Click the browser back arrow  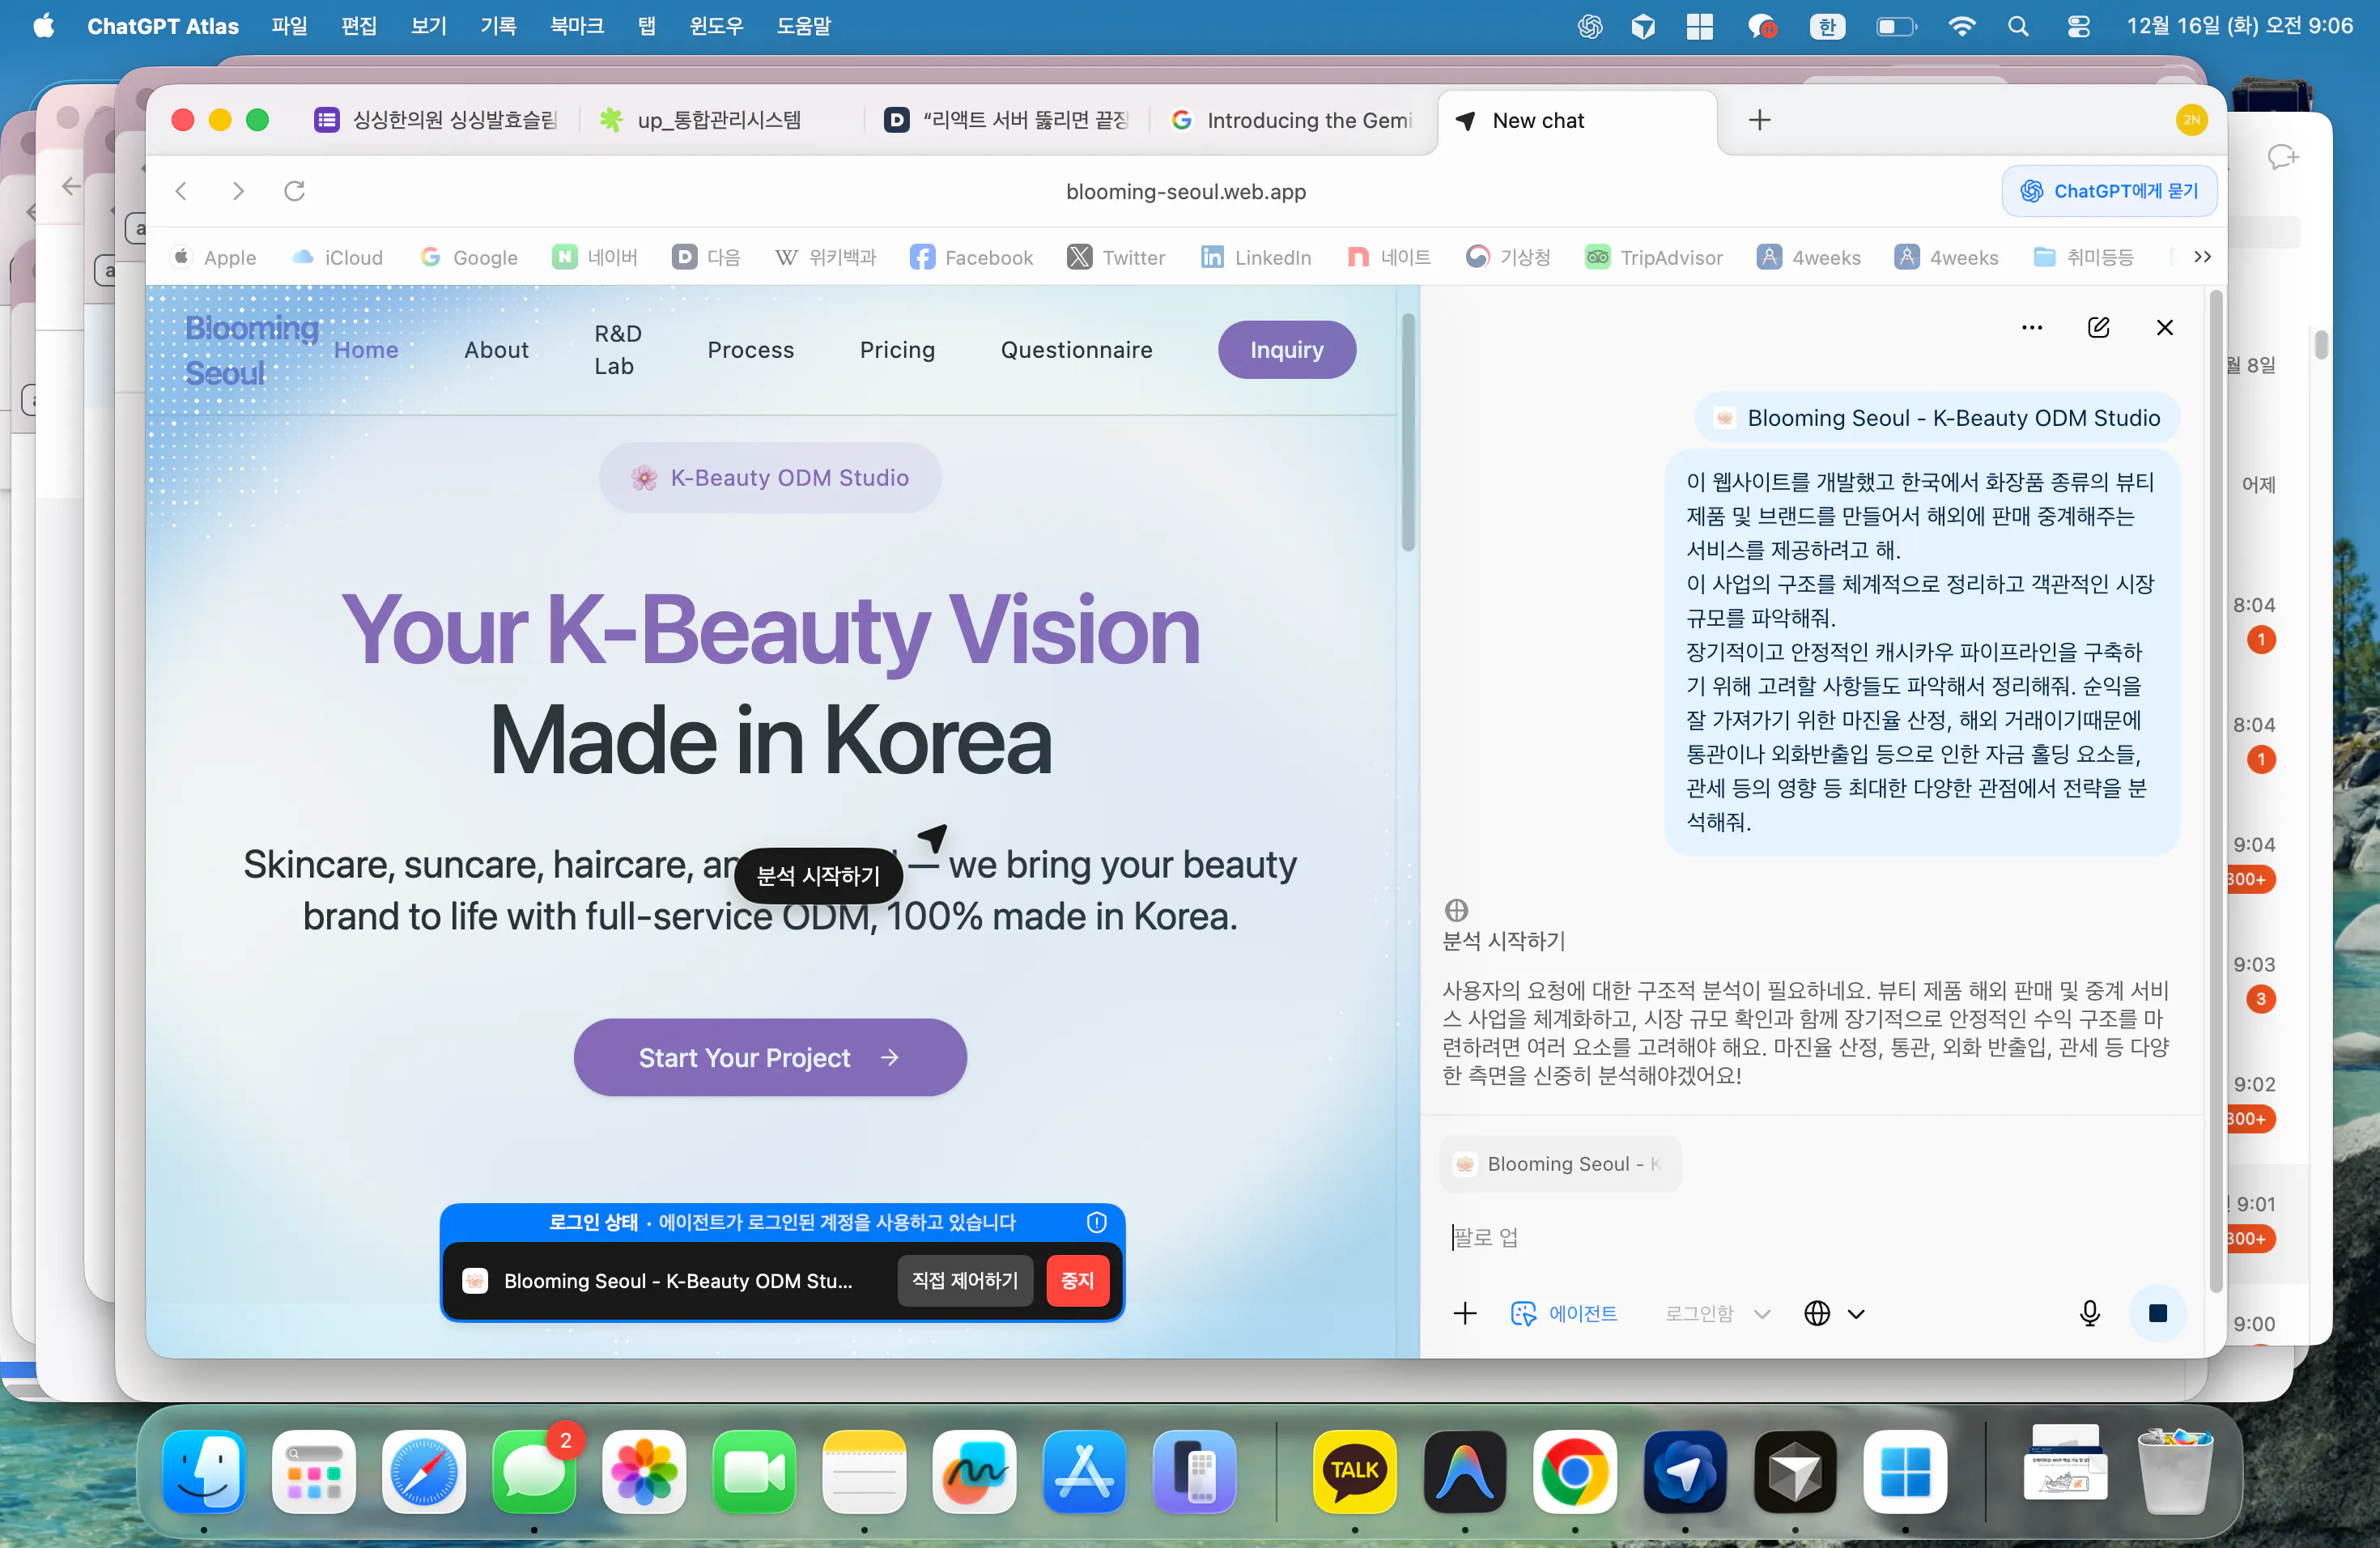point(182,191)
